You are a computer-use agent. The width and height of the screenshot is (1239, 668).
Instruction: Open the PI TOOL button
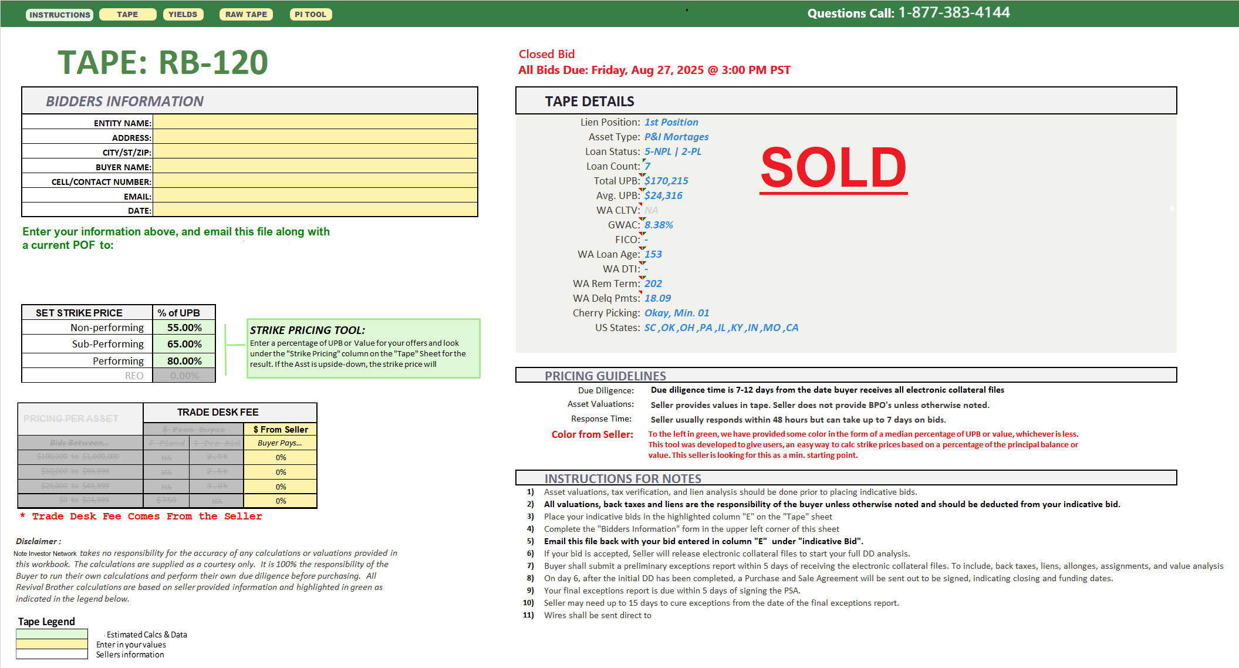click(x=310, y=15)
